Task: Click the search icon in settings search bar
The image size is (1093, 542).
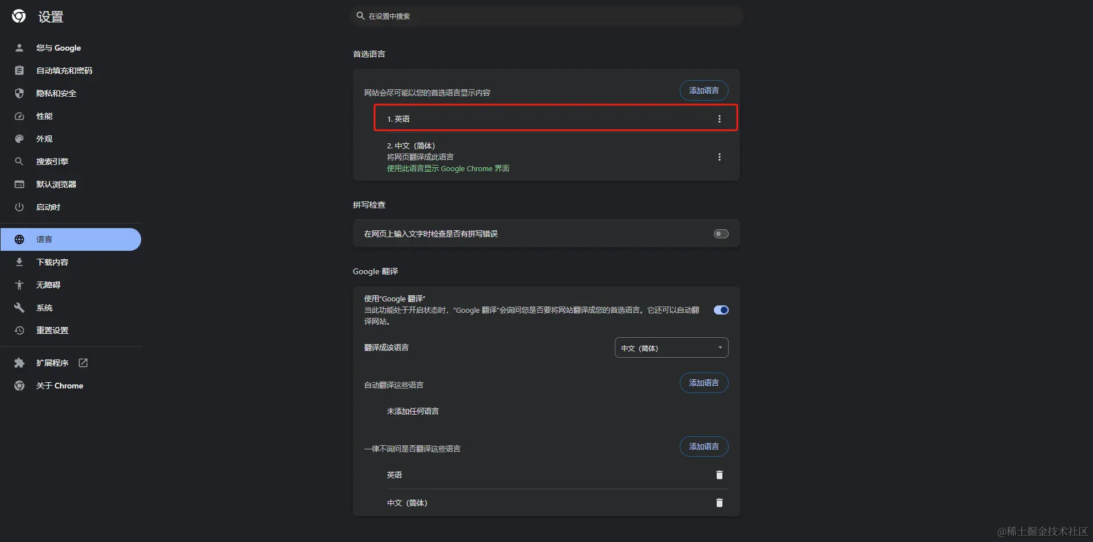Action: point(360,16)
